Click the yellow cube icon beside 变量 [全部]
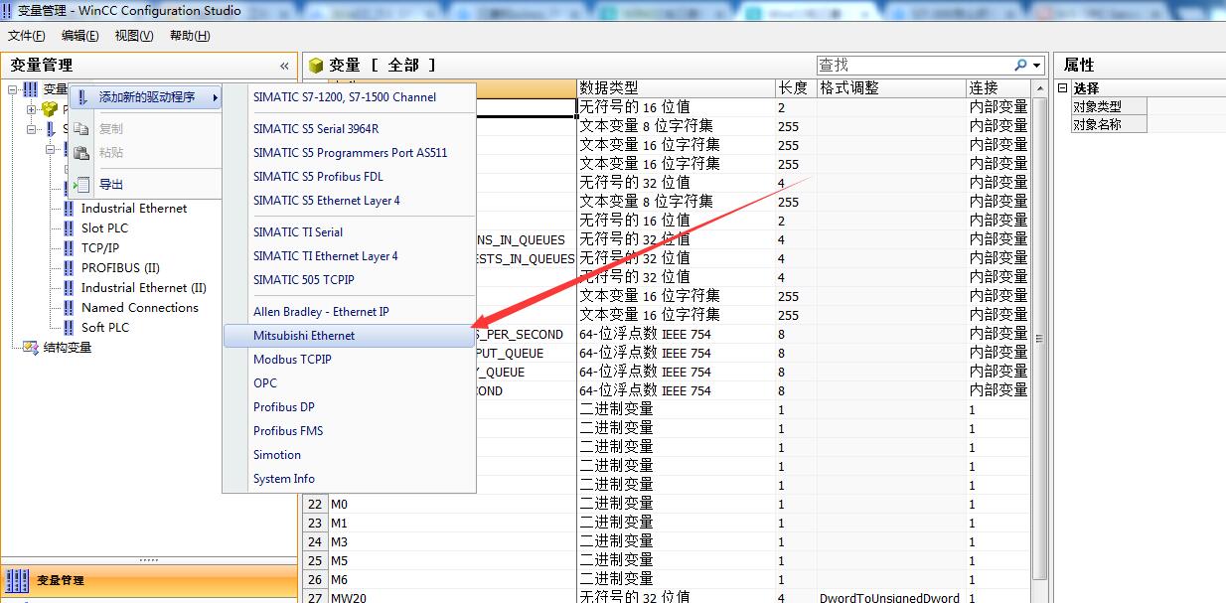1226x603 pixels. pyautogui.click(x=316, y=66)
